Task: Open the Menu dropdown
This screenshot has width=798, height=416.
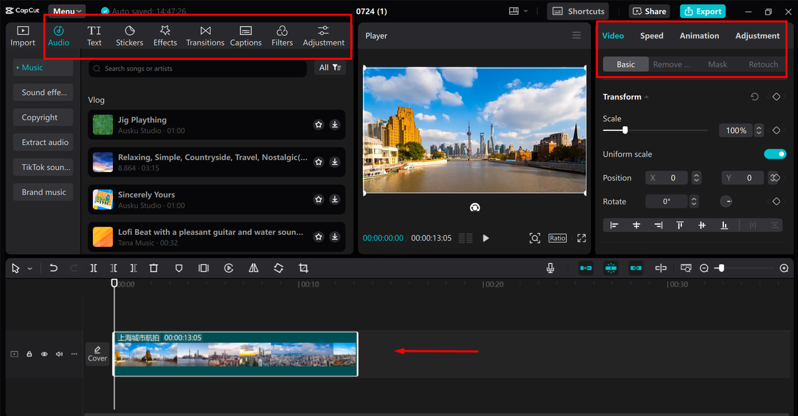Action: pos(67,11)
